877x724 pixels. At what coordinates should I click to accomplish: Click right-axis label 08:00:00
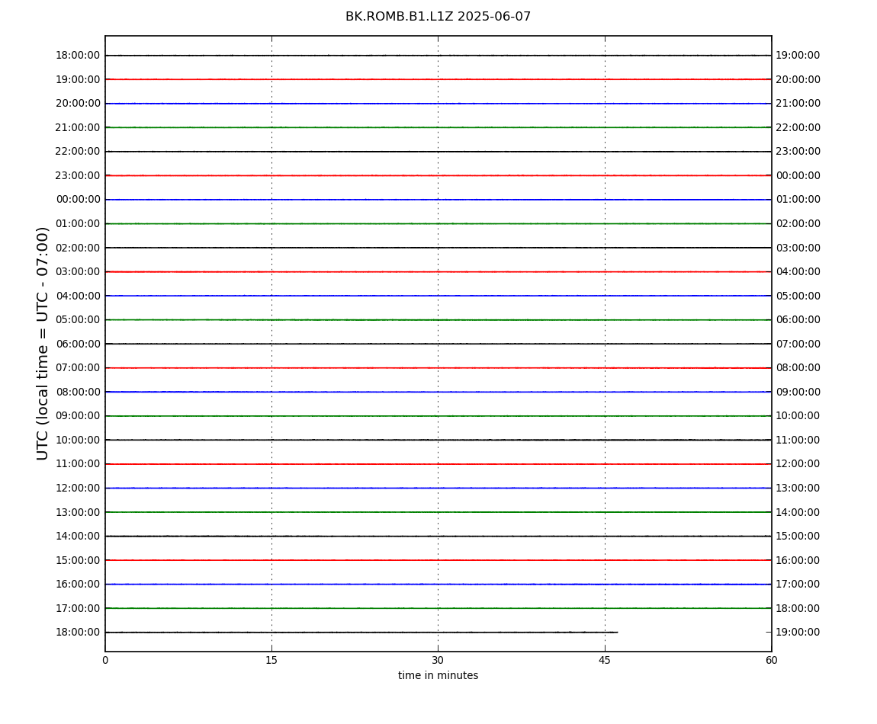798,368
